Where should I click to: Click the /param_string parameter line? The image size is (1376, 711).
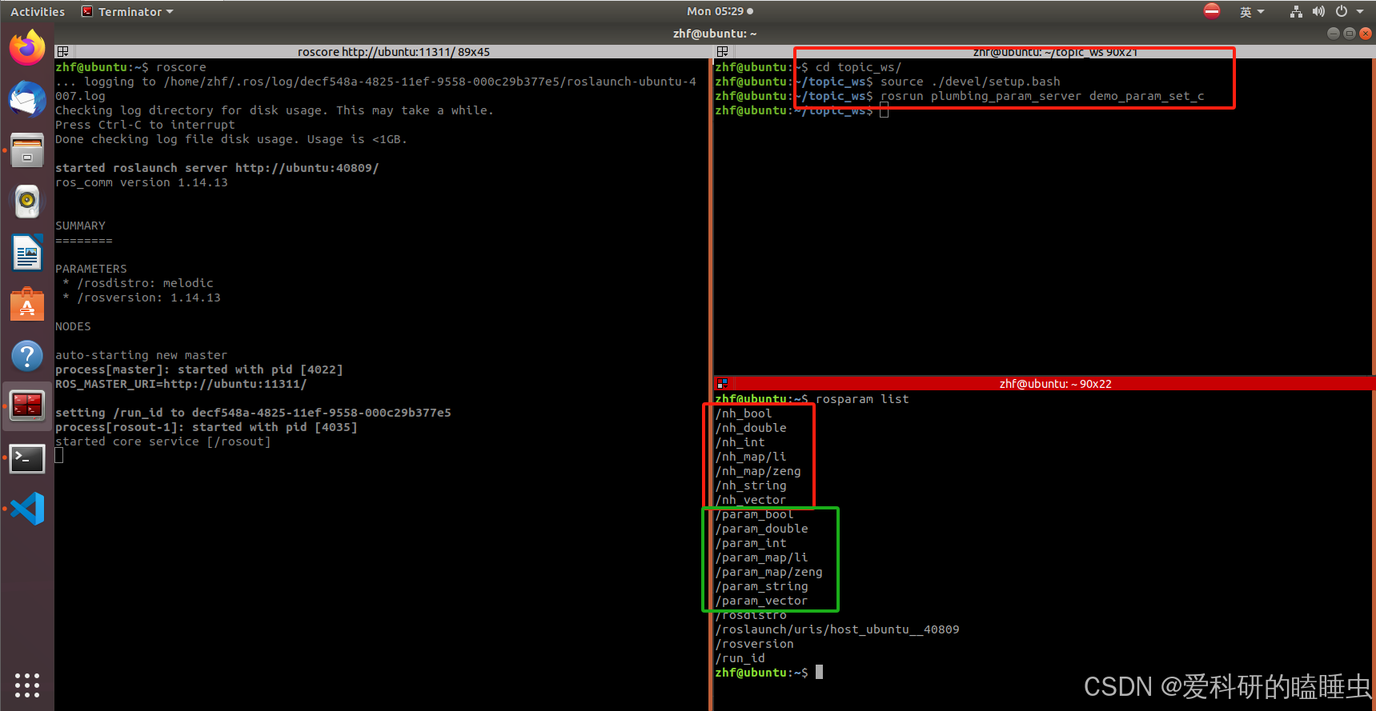[762, 586]
